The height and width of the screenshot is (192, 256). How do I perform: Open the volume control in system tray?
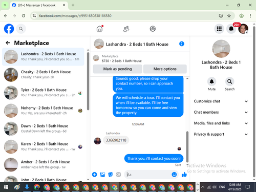215,187
